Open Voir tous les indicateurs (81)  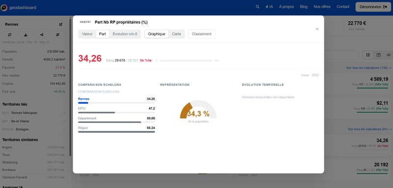coord(369,129)
